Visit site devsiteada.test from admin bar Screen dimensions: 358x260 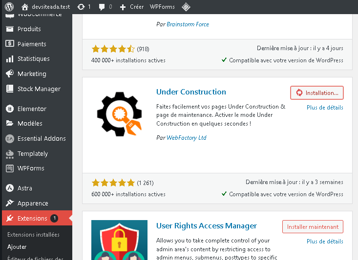tap(51, 7)
